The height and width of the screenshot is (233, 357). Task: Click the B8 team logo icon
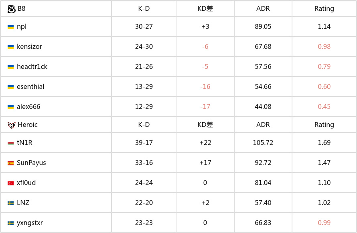(11, 9)
